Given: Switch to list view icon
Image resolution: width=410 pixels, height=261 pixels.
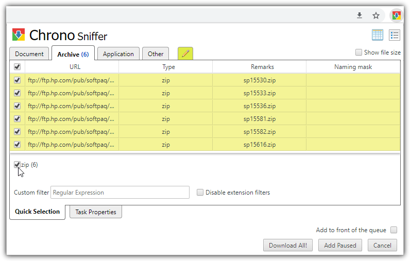Looking at the screenshot, I should pyautogui.click(x=395, y=34).
